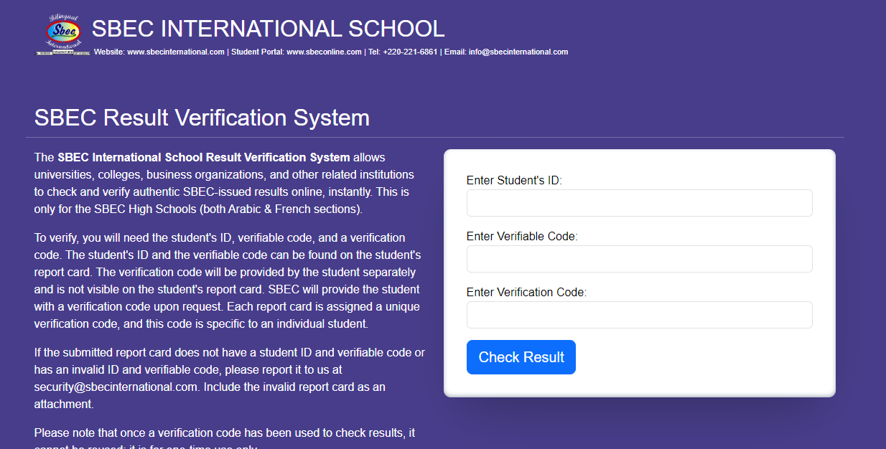Submit the form with Check Result
Image resolution: width=886 pixels, height=449 pixels.
point(521,357)
